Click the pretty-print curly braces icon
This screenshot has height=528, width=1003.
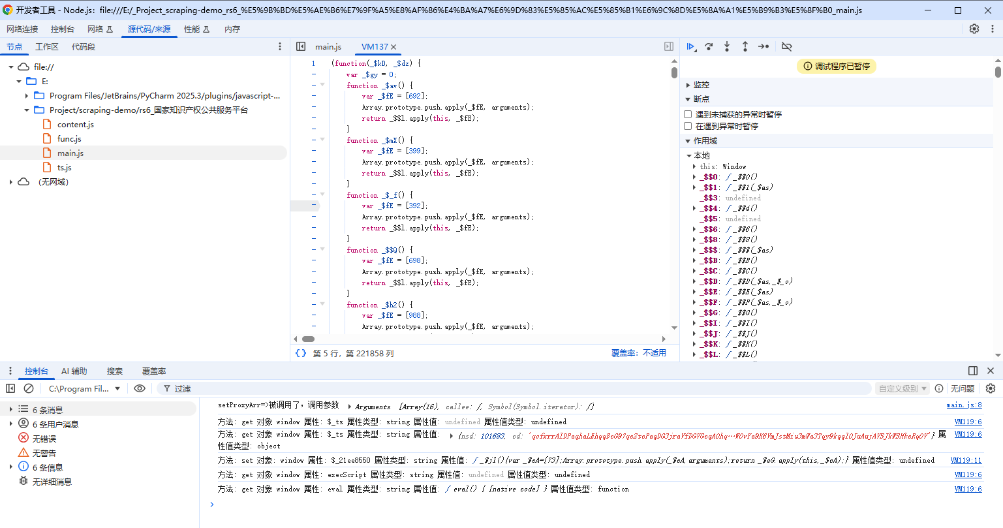point(301,353)
